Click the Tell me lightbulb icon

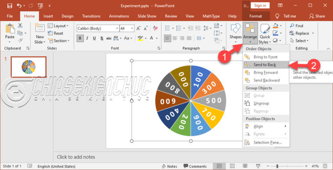[x=277, y=16]
